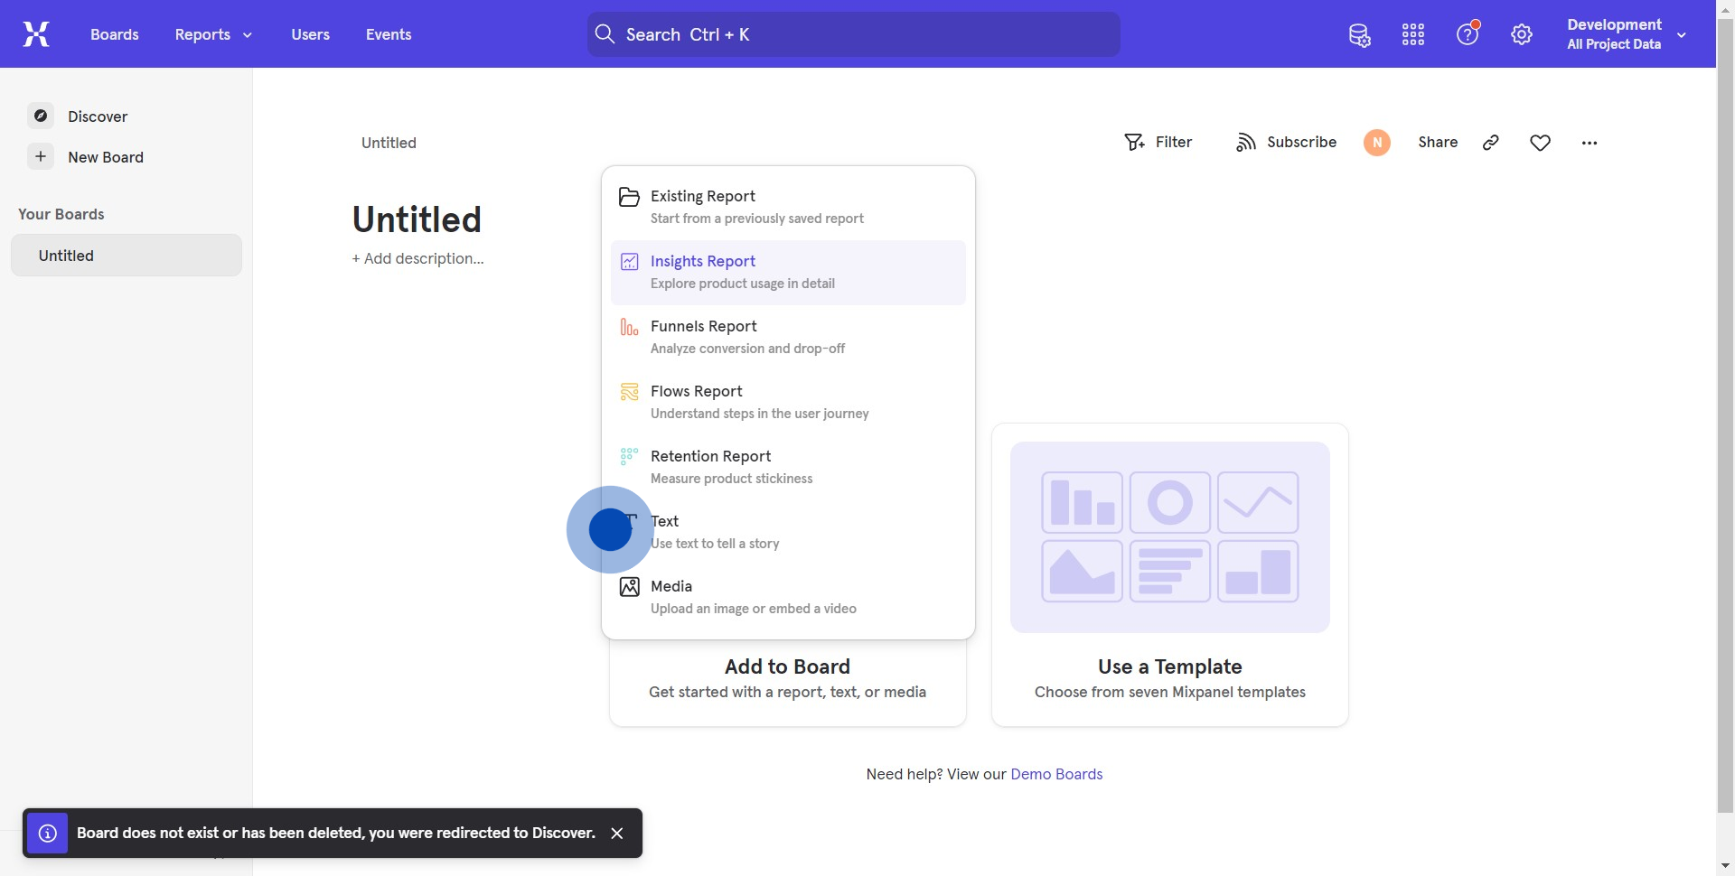Open the Demo Boards link

tap(1056, 774)
